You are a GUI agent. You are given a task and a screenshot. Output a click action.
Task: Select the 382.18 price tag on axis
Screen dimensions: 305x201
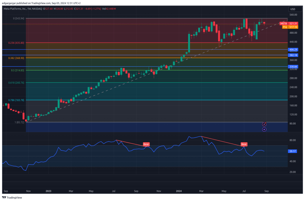point(293,55)
